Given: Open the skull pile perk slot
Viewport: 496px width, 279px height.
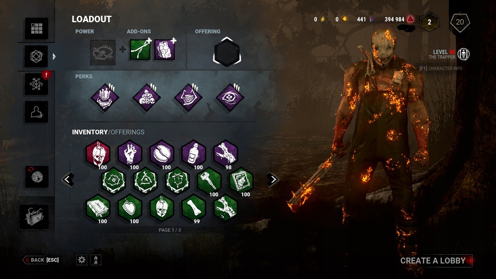Looking at the screenshot, I should [x=146, y=97].
